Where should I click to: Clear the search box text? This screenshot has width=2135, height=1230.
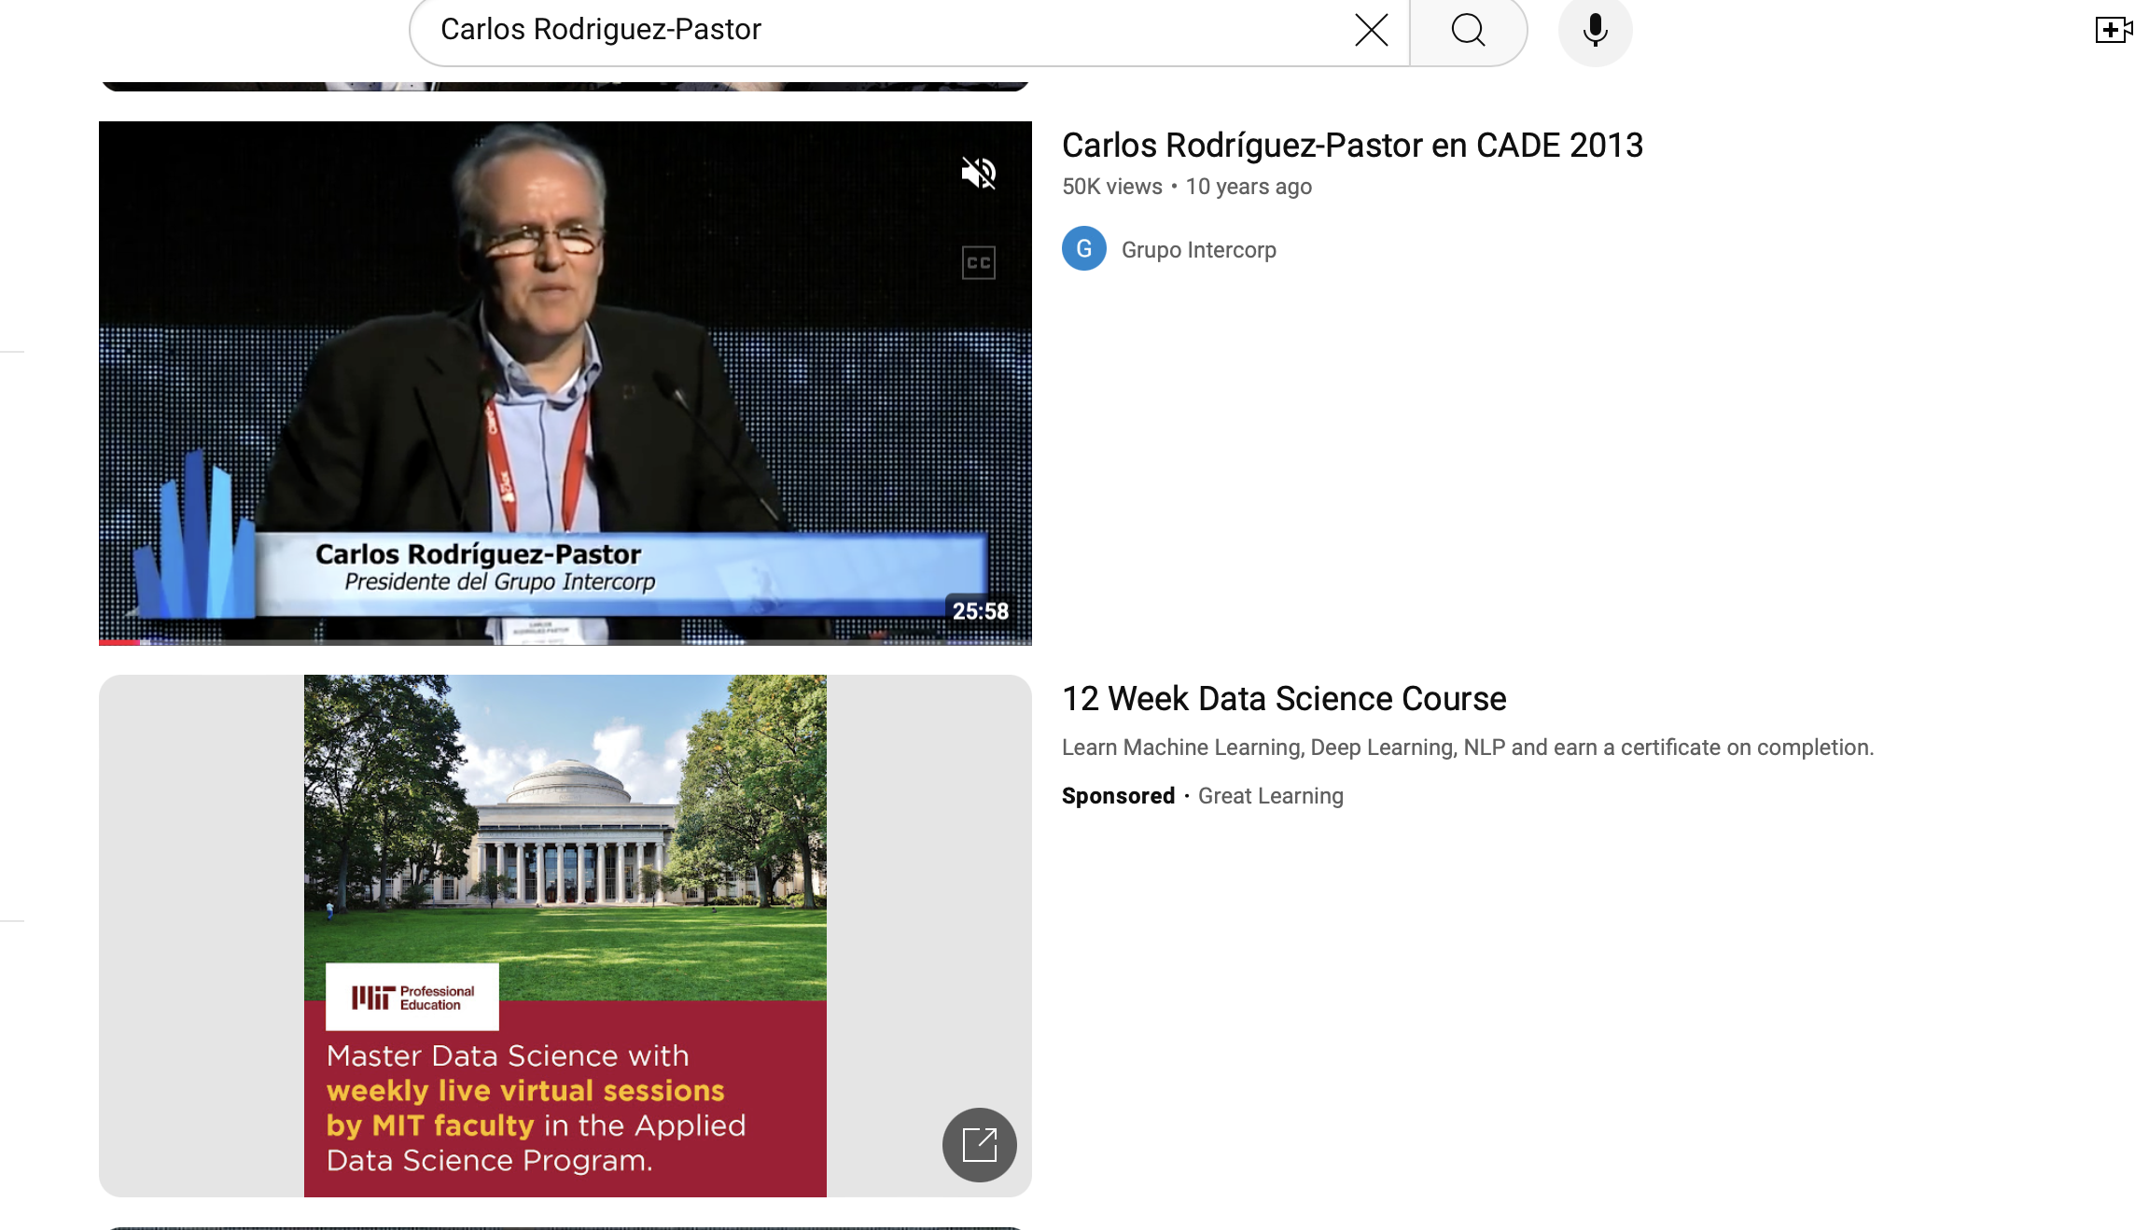click(1371, 30)
